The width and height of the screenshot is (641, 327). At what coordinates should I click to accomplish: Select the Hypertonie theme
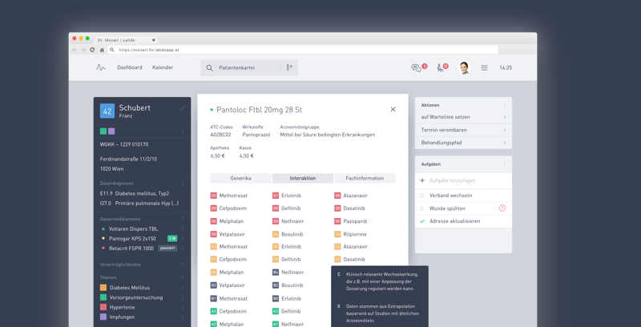(x=123, y=308)
